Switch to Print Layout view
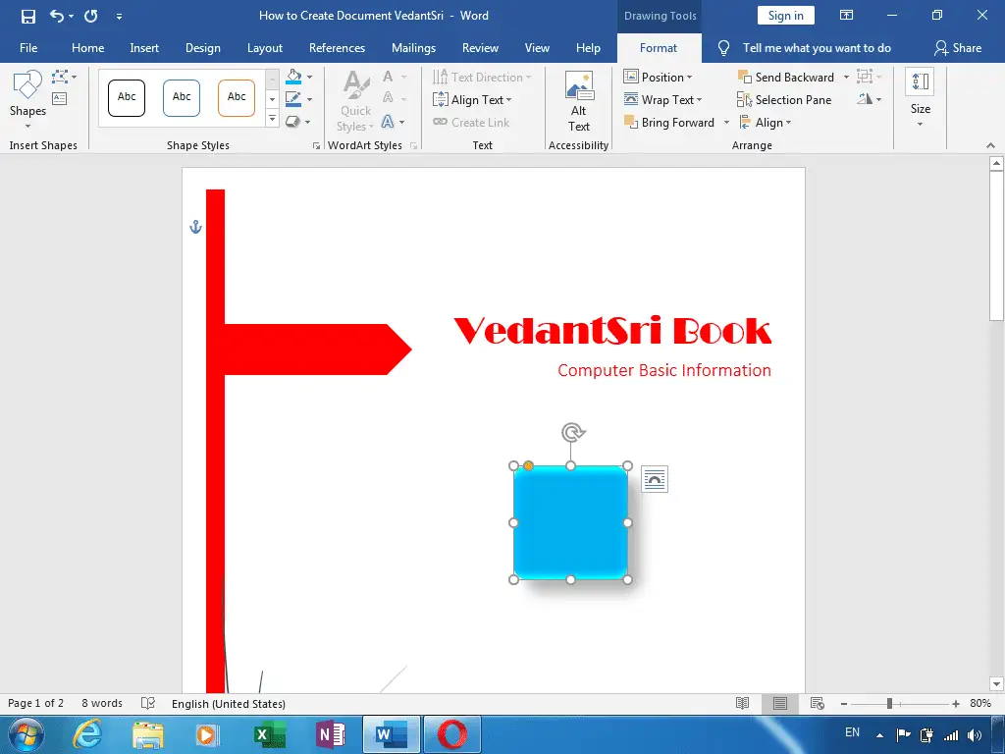The width and height of the screenshot is (1005, 754). [780, 703]
